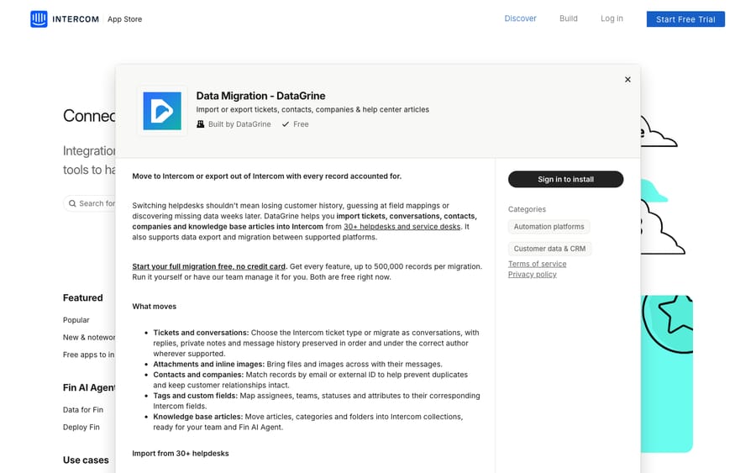
Task: Open the DataGrine app logo
Action: pyautogui.click(x=162, y=111)
